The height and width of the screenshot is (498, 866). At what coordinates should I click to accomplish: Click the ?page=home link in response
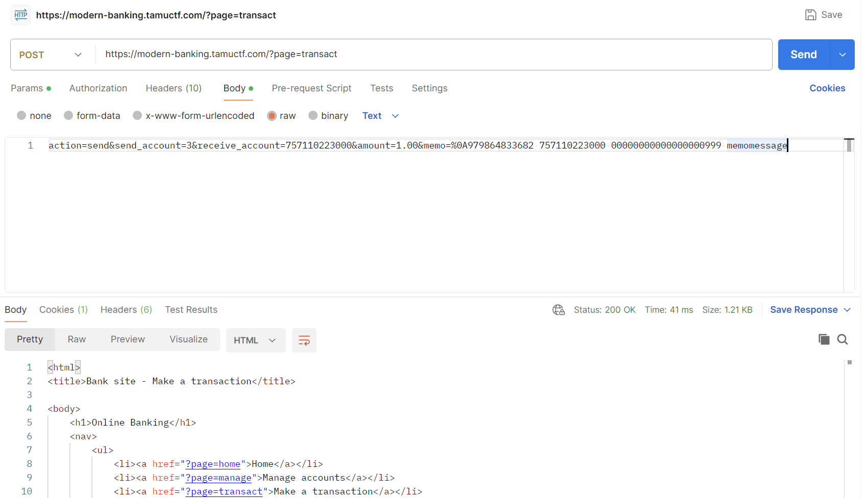(212, 464)
